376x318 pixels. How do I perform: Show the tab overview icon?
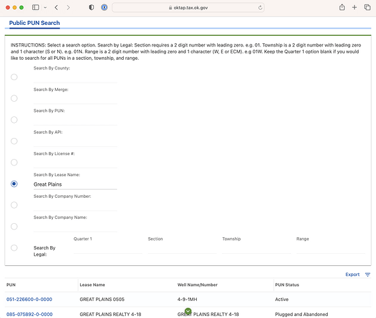coord(367,8)
